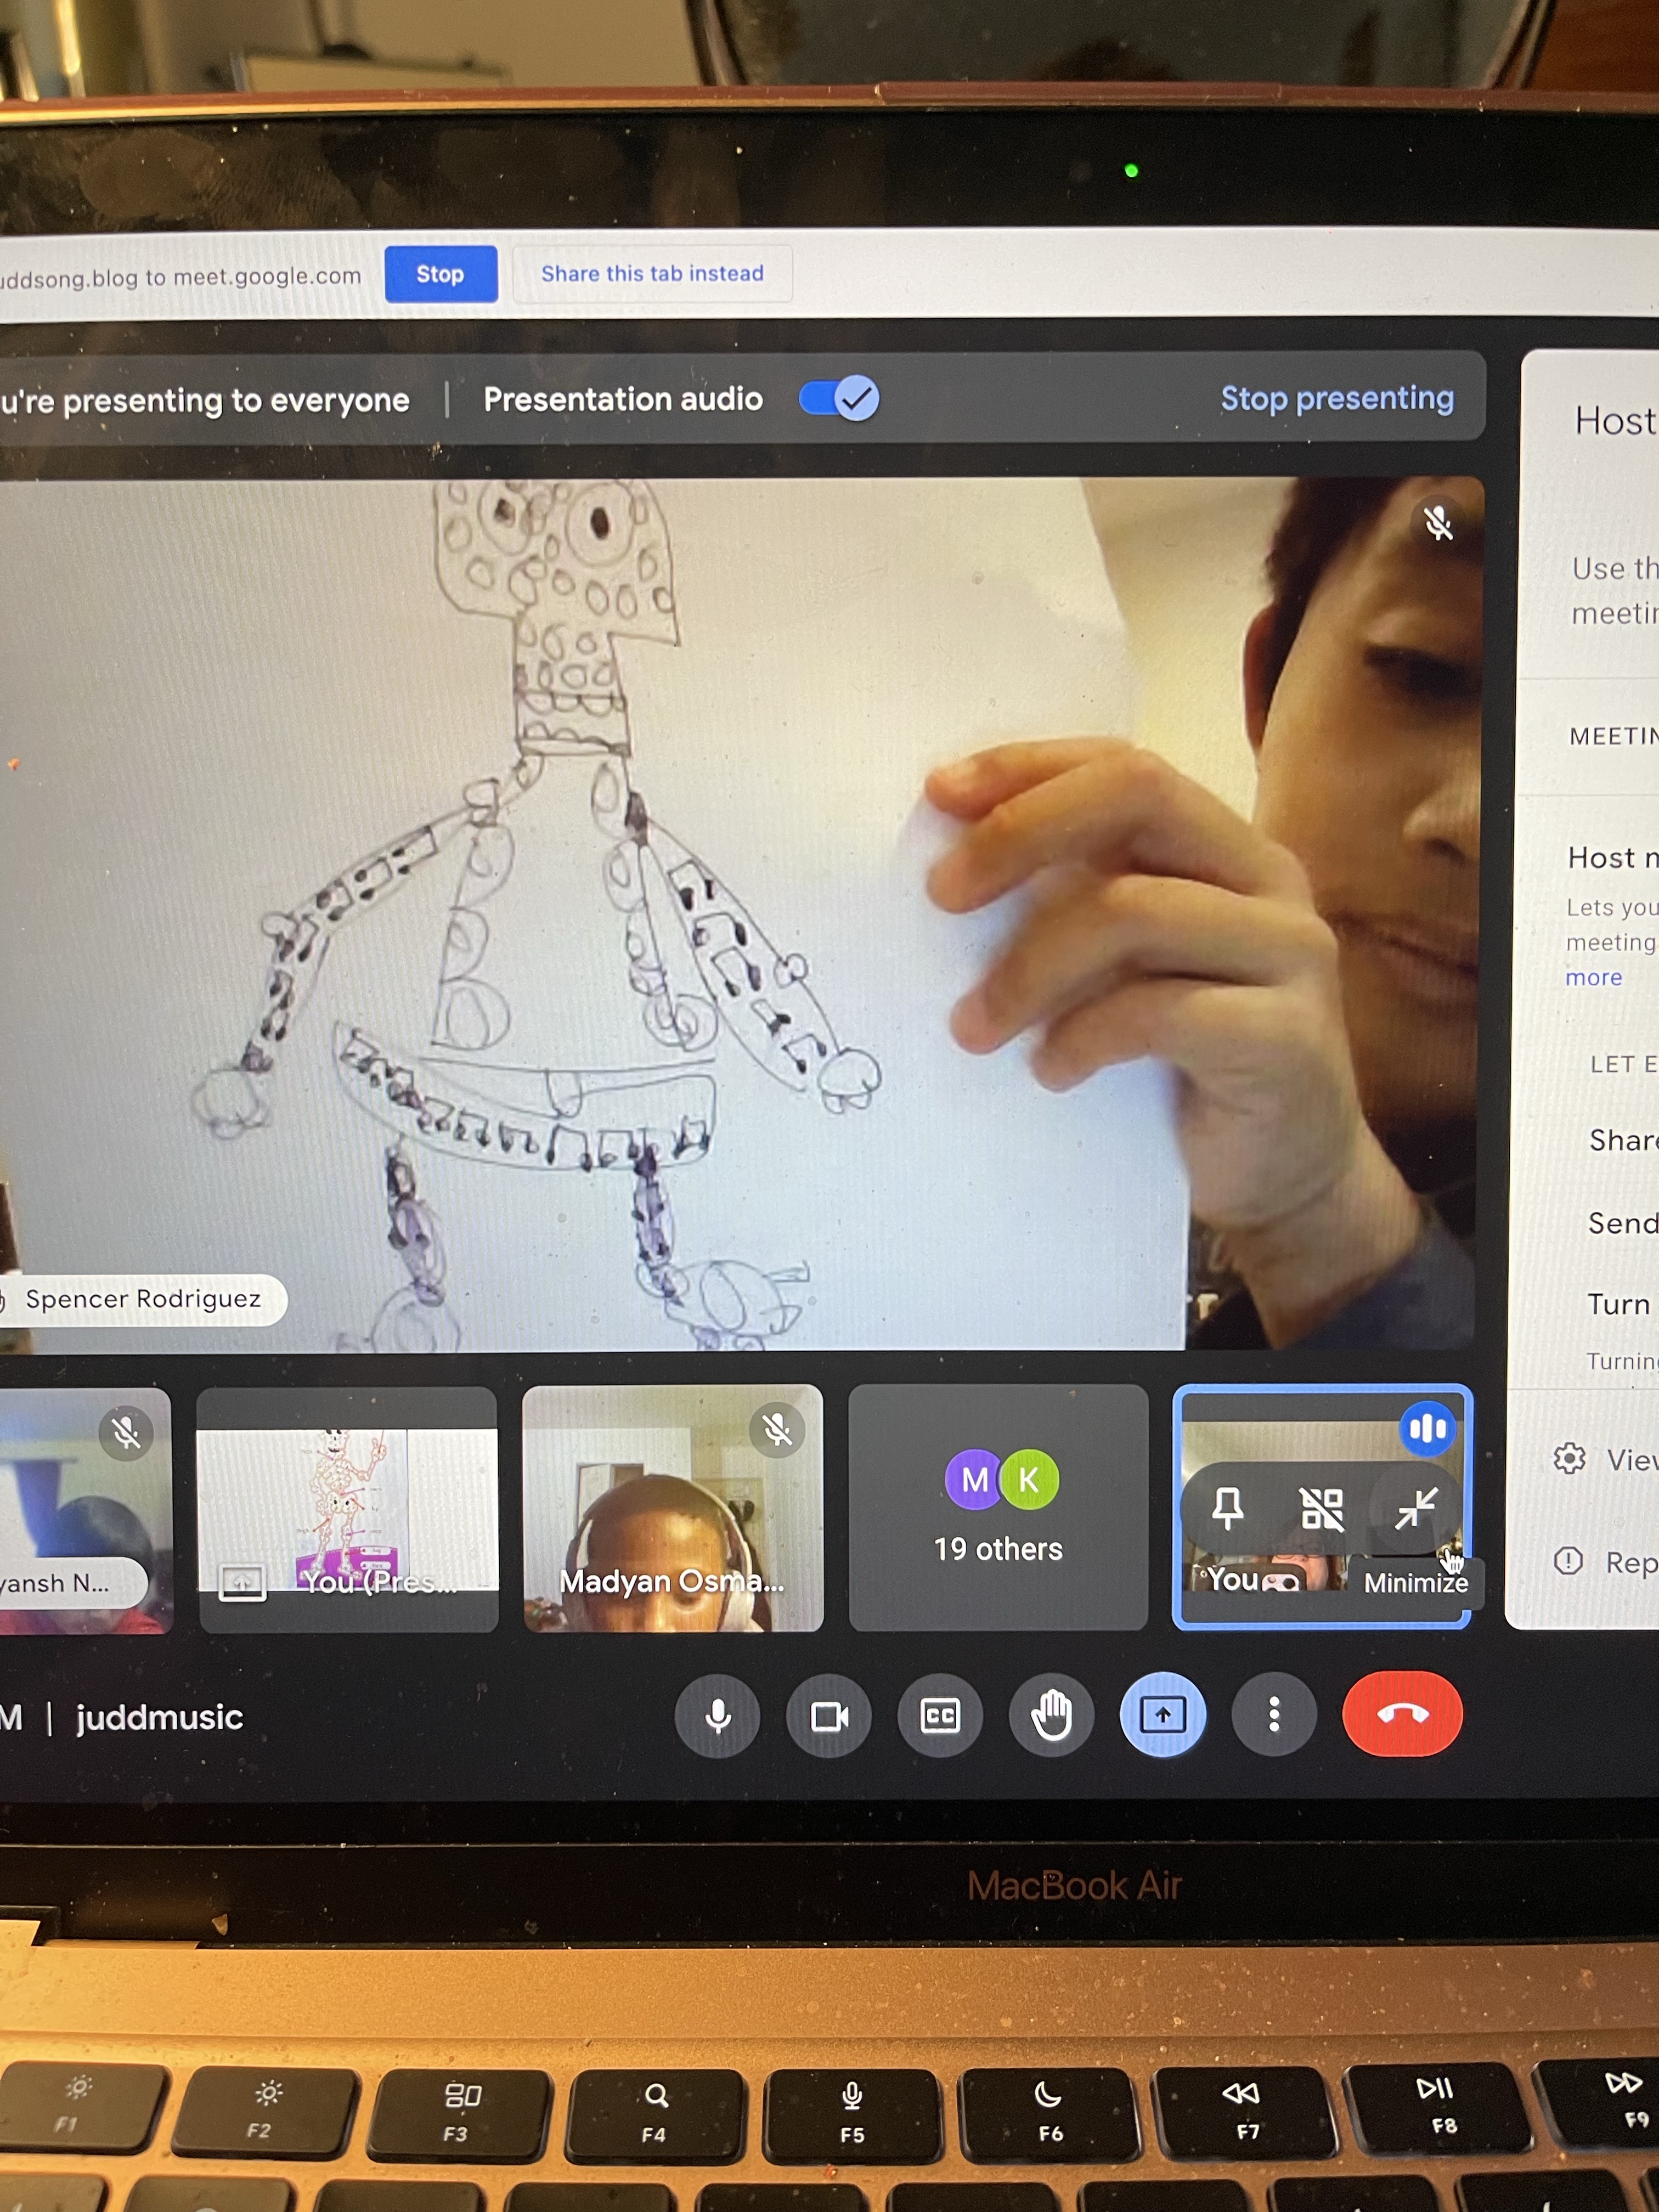
Task: Toggle the Presentation audio switch
Action: pyautogui.click(x=839, y=399)
